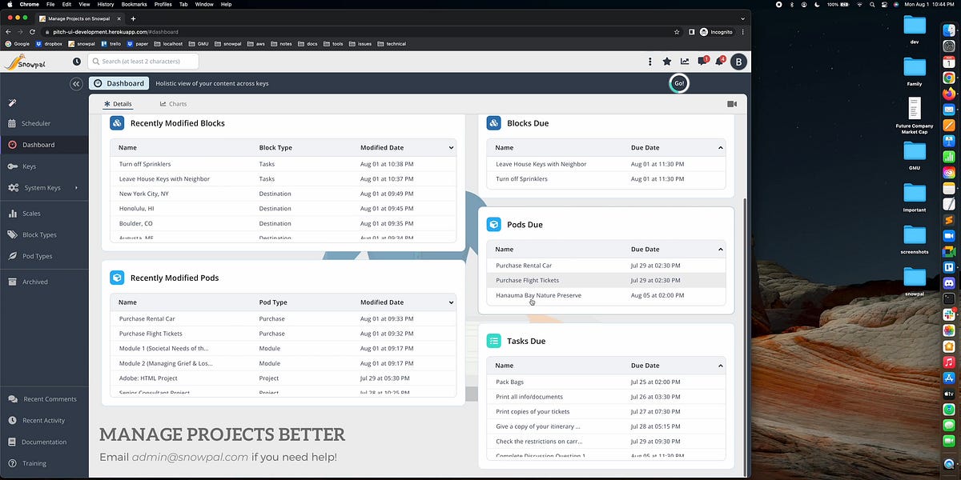Screen dimensions: 961x480
Task: Open the B user profile avatar
Action: (738, 62)
